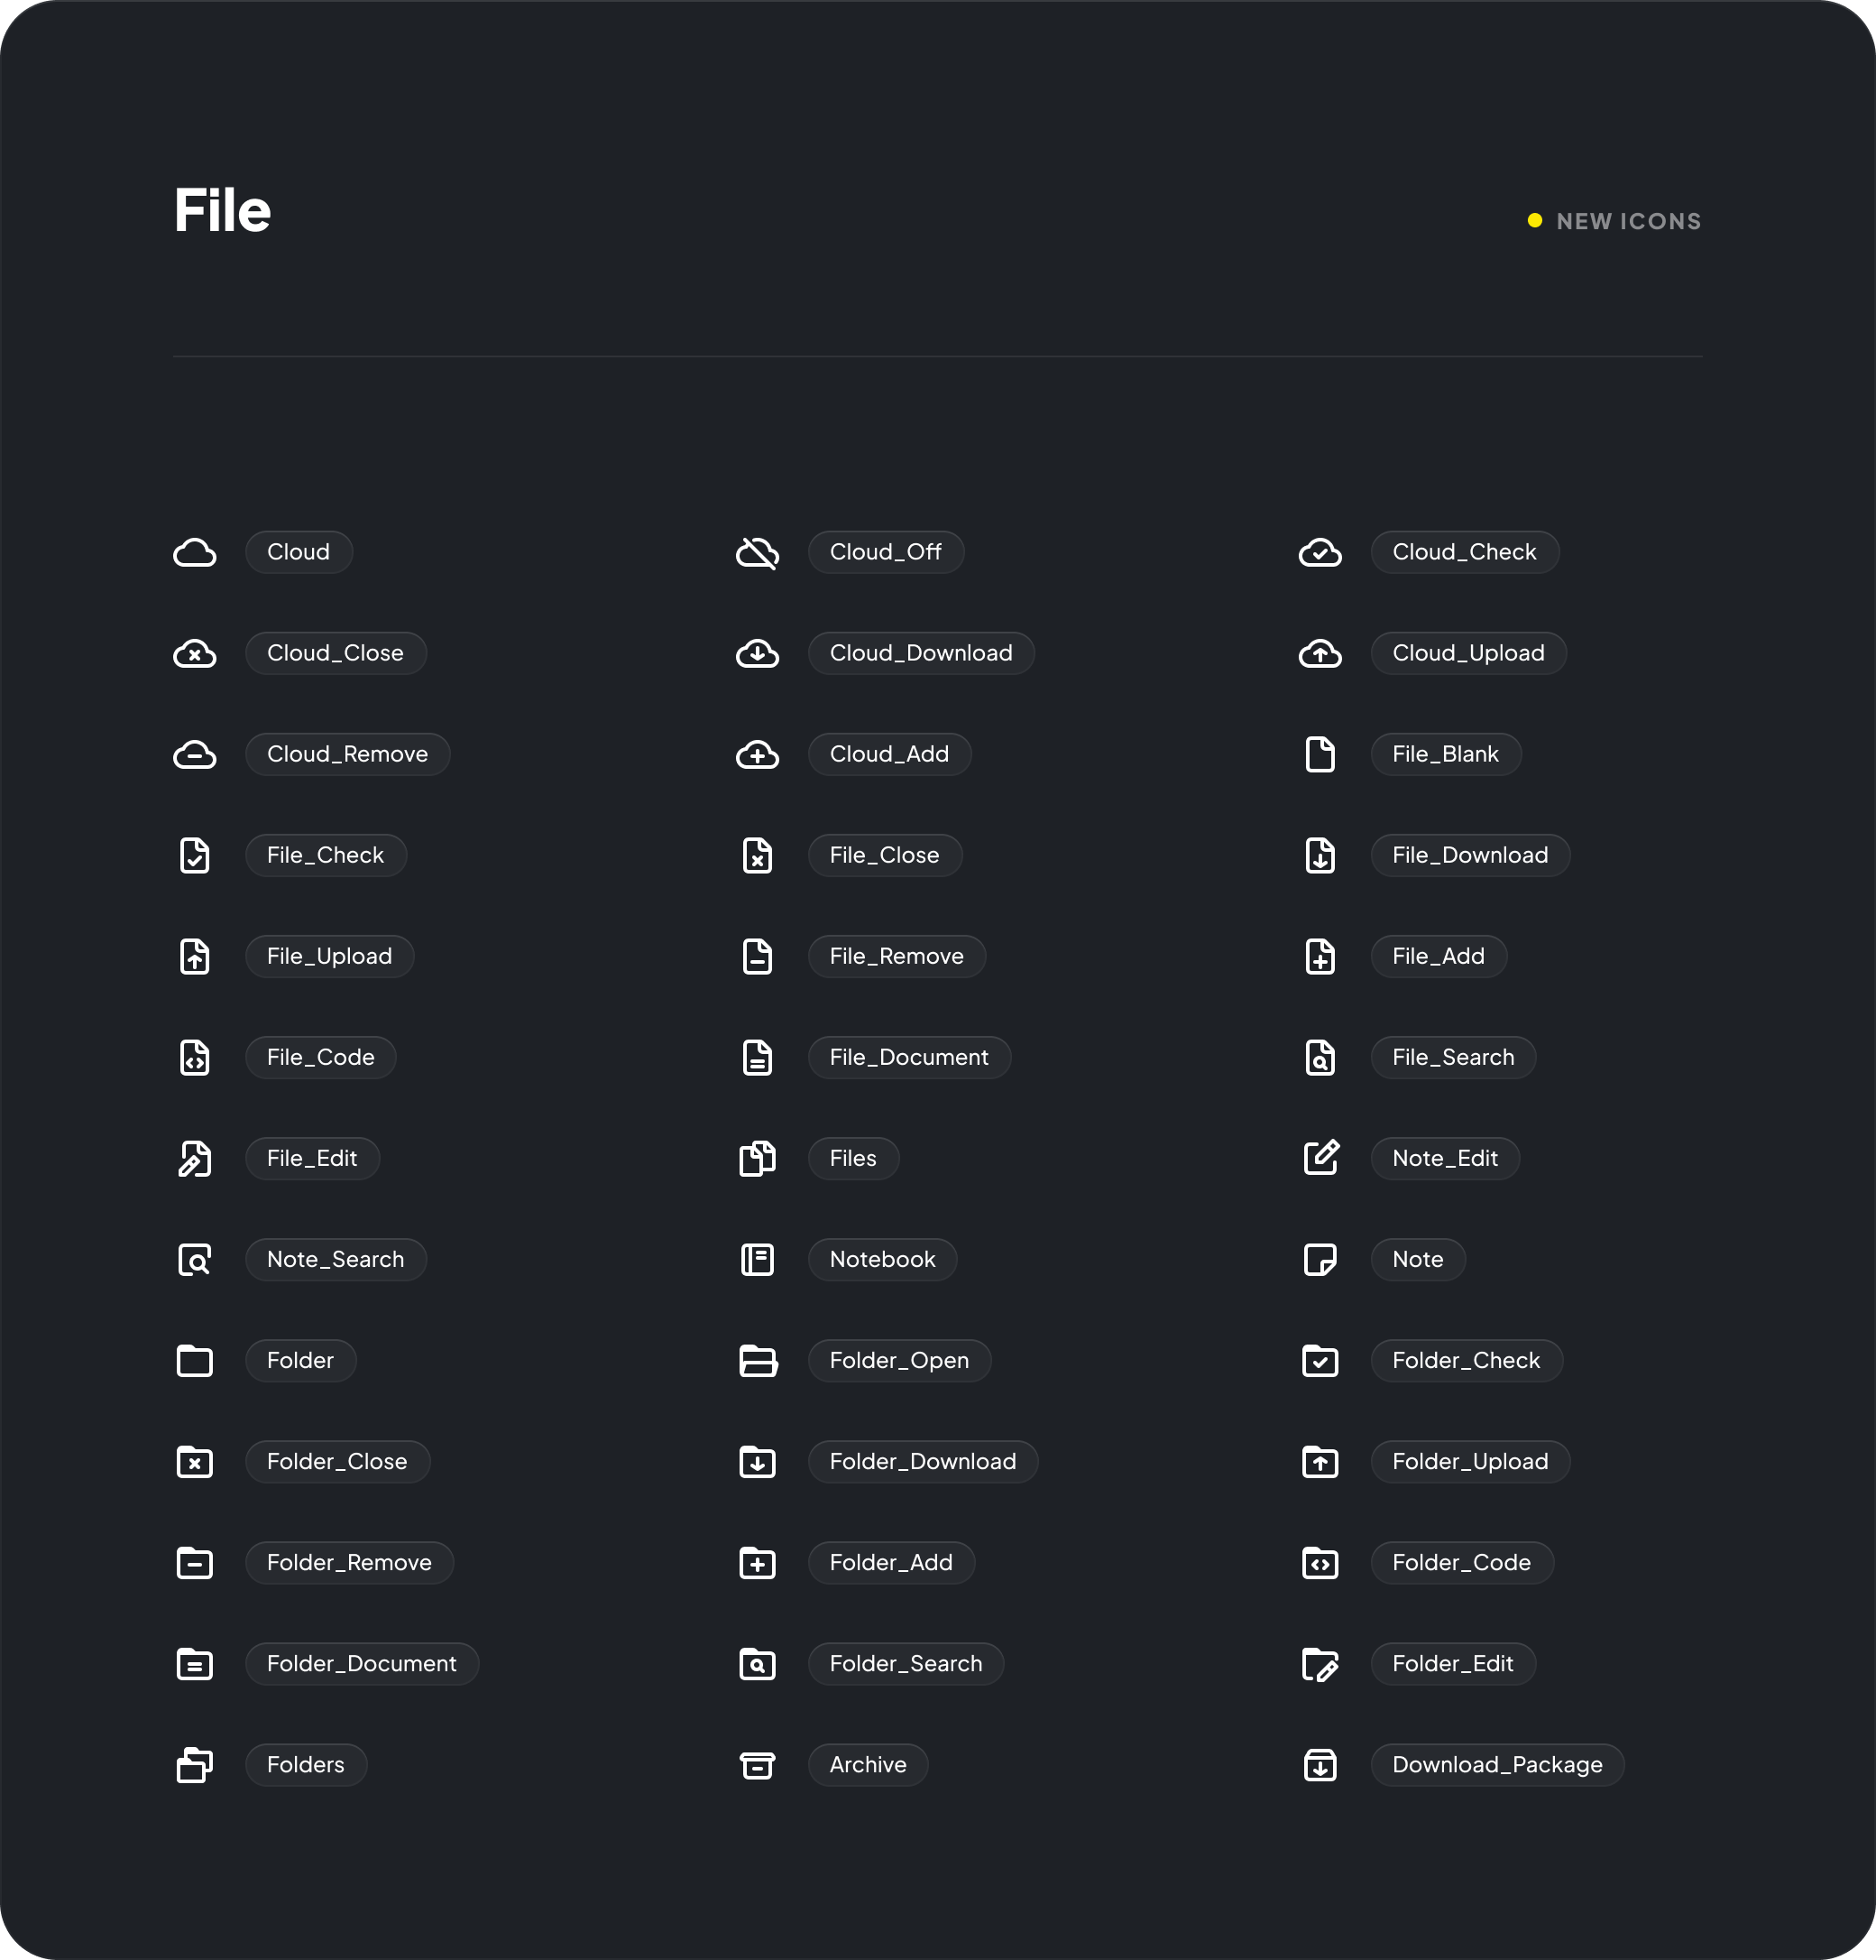Select the Note_Edit pencil icon
This screenshot has width=1876, height=1960.
click(x=1320, y=1159)
